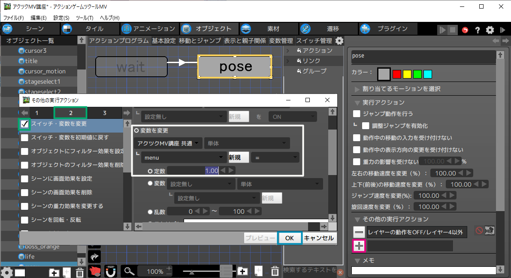The height and width of the screenshot is (278, 511).
Task: Click the magnet snap icon
Action: tap(110, 271)
